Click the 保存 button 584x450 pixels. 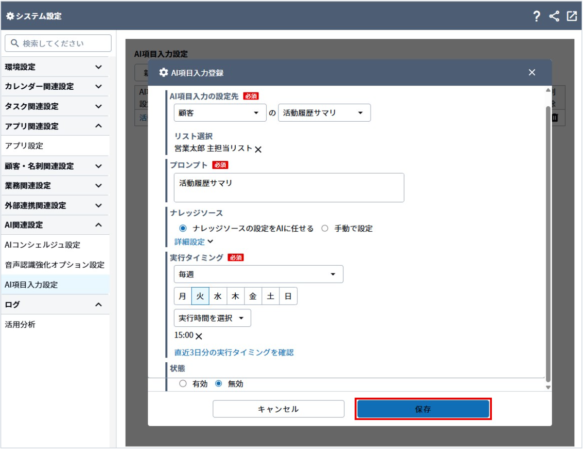click(423, 409)
